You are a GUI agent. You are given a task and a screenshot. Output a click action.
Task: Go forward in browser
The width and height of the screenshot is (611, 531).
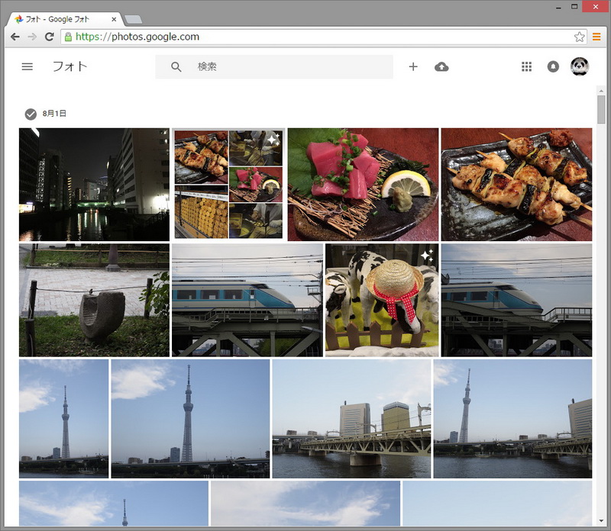(32, 37)
